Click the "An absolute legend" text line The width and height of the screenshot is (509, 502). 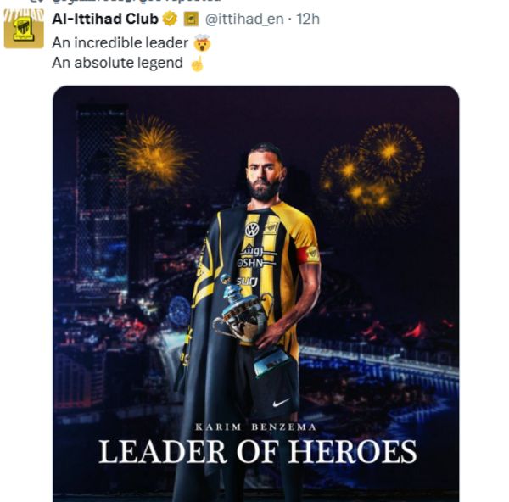[x=117, y=63]
